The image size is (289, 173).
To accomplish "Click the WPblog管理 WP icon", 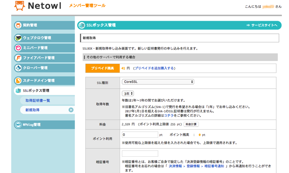I will pyautogui.click(x=18, y=125).
